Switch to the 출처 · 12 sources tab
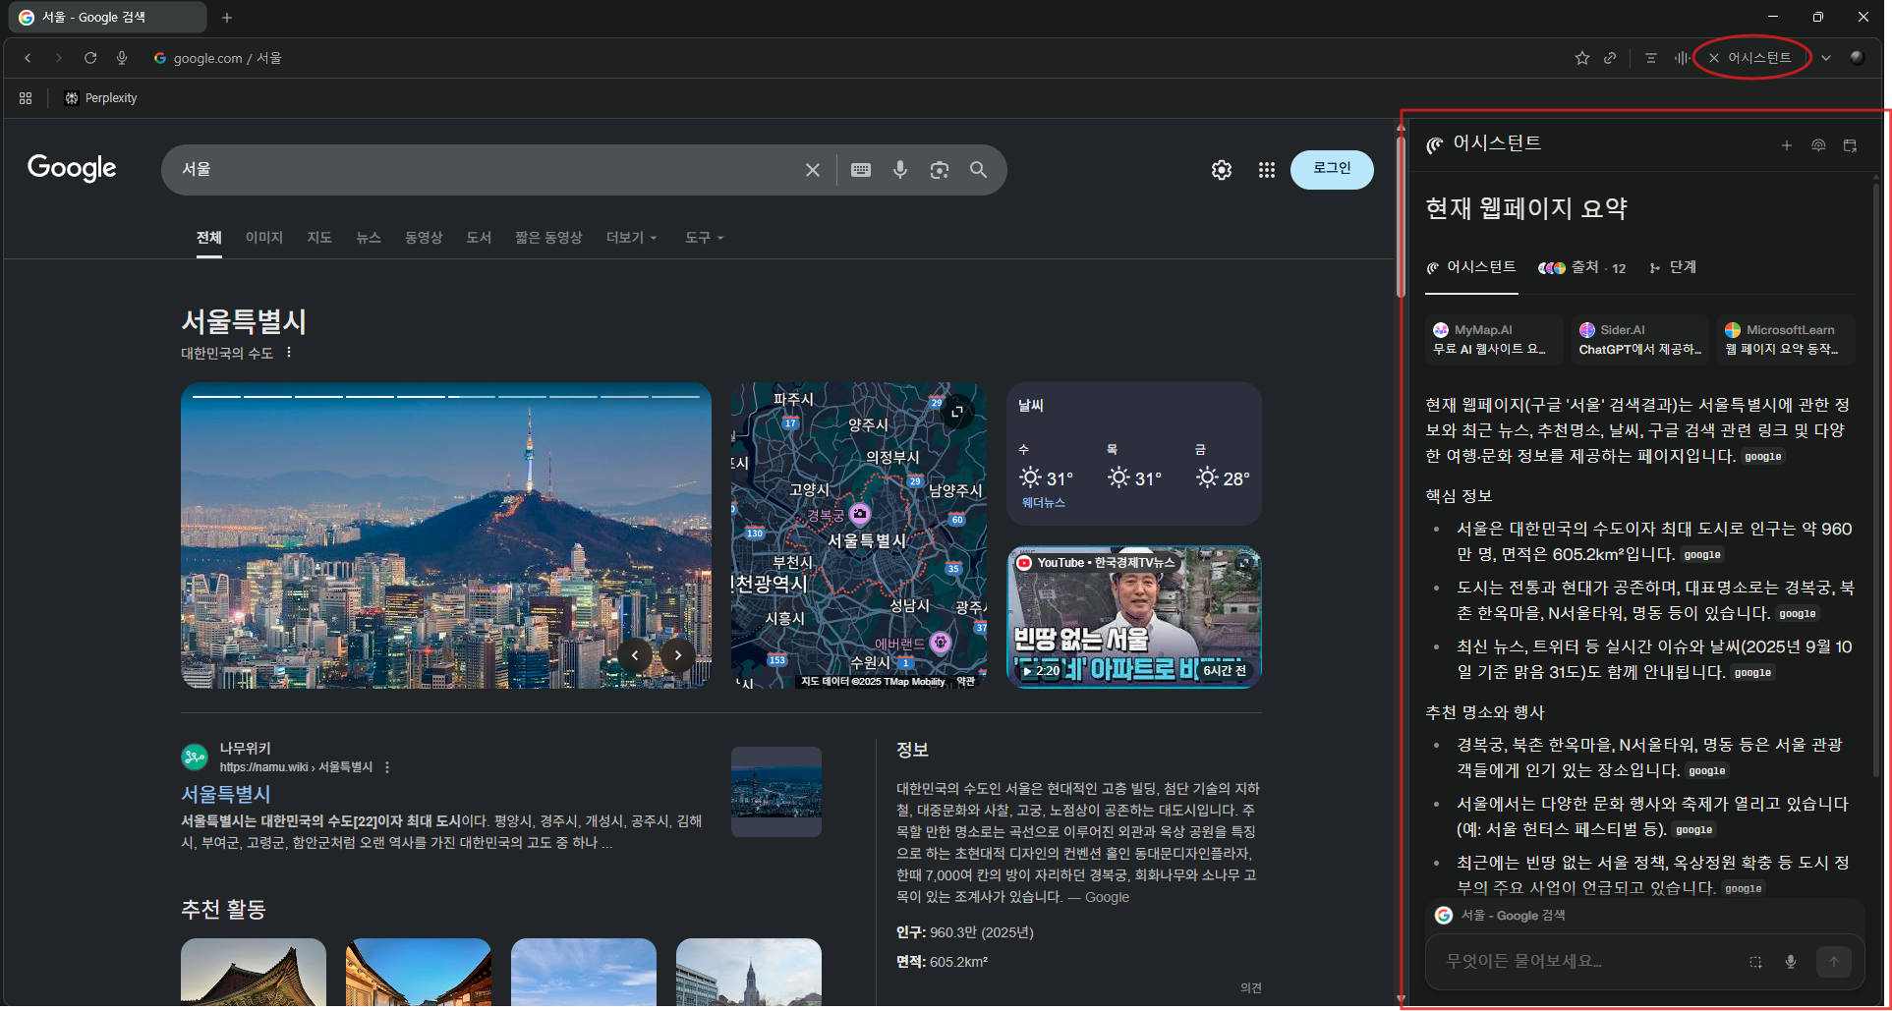 (1582, 267)
